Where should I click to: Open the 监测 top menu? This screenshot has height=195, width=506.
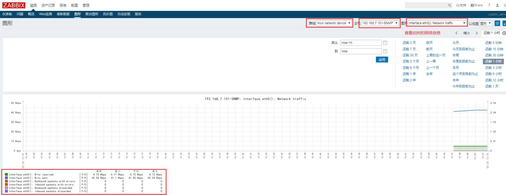[33, 5]
